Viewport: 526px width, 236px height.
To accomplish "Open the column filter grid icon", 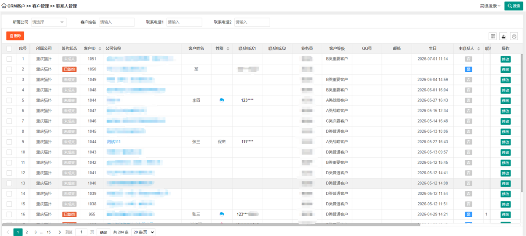I will coord(493,36).
